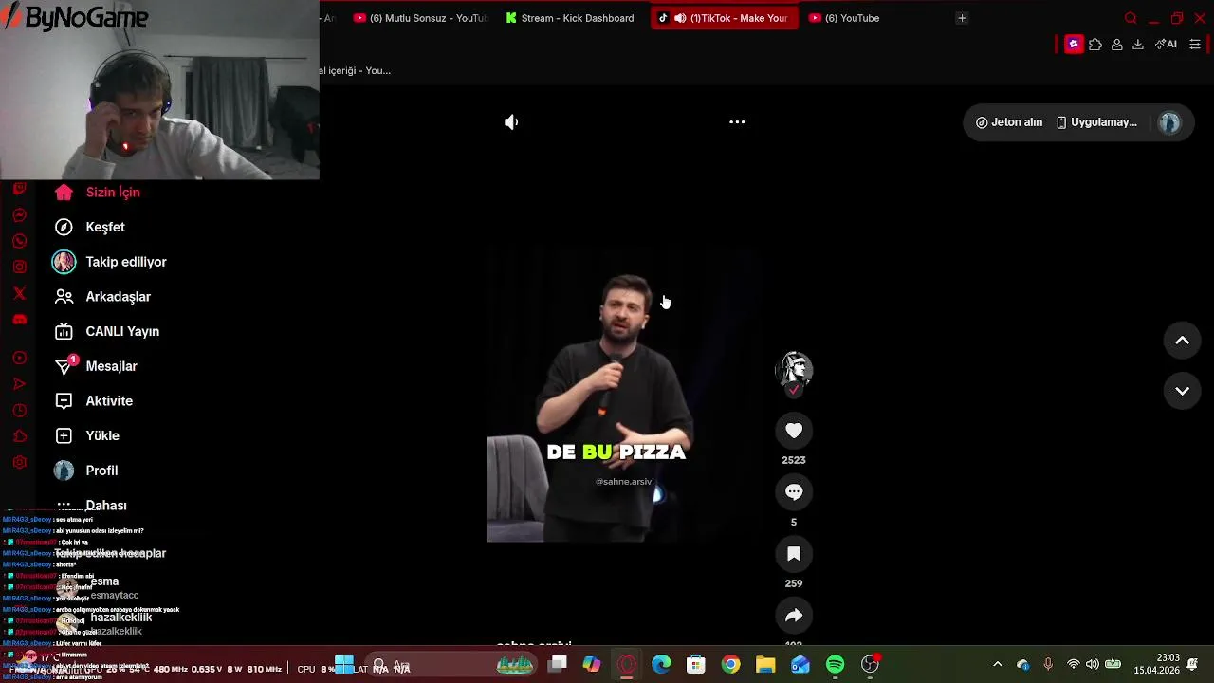Open Spotify from the taskbar
Image resolution: width=1214 pixels, height=683 pixels.
pos(836,665)
